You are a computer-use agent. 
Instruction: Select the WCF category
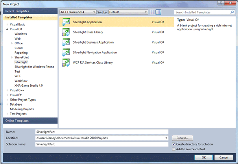click(x=18, y=76)
